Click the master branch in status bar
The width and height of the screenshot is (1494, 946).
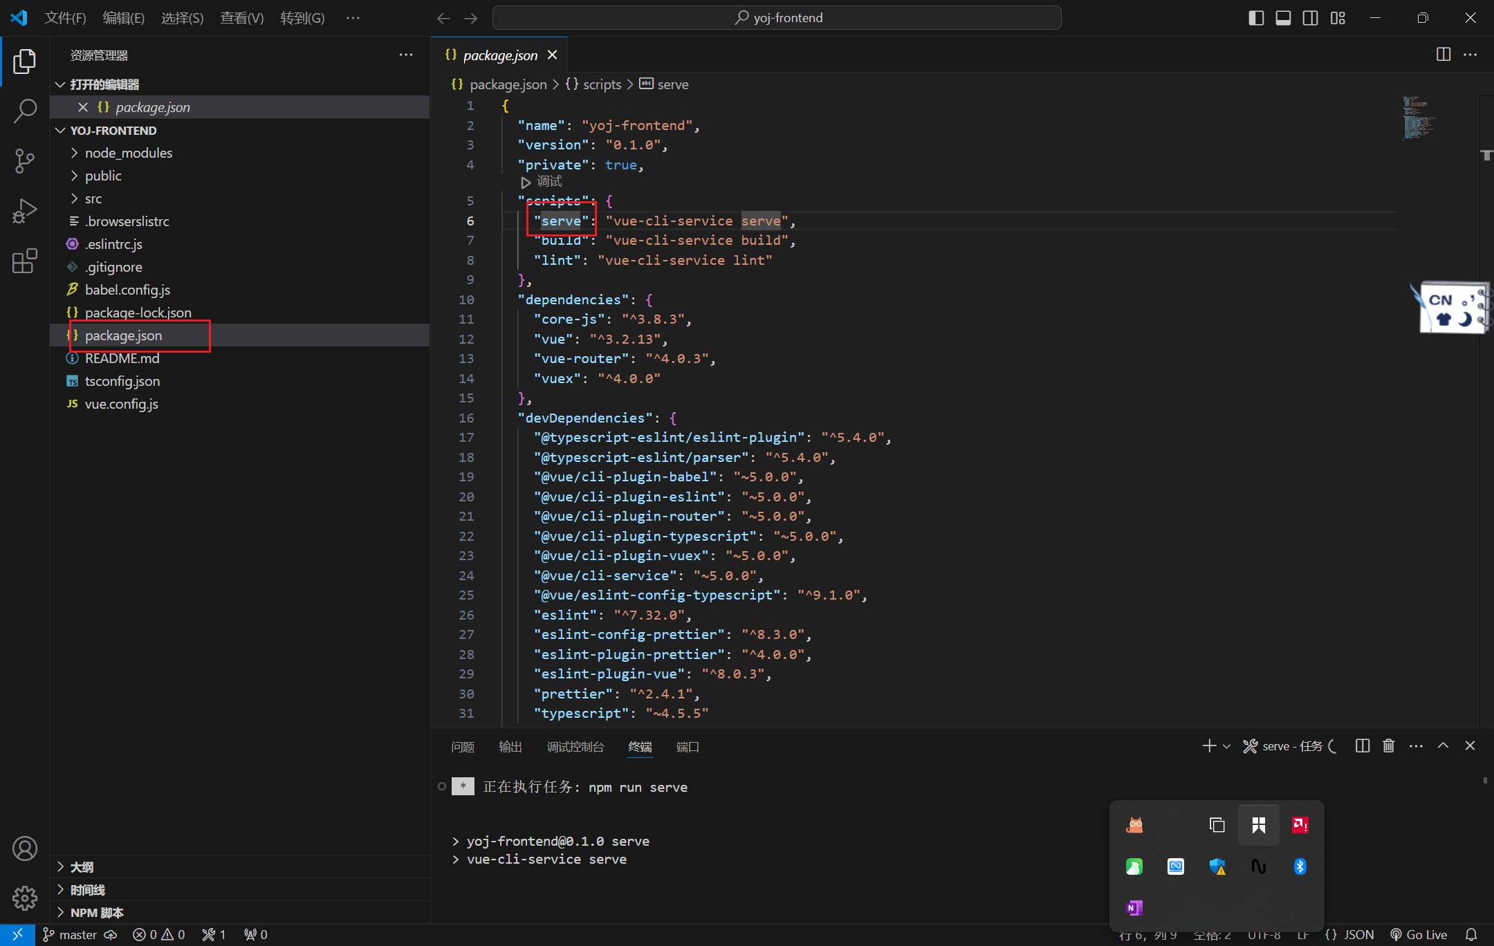70,935
